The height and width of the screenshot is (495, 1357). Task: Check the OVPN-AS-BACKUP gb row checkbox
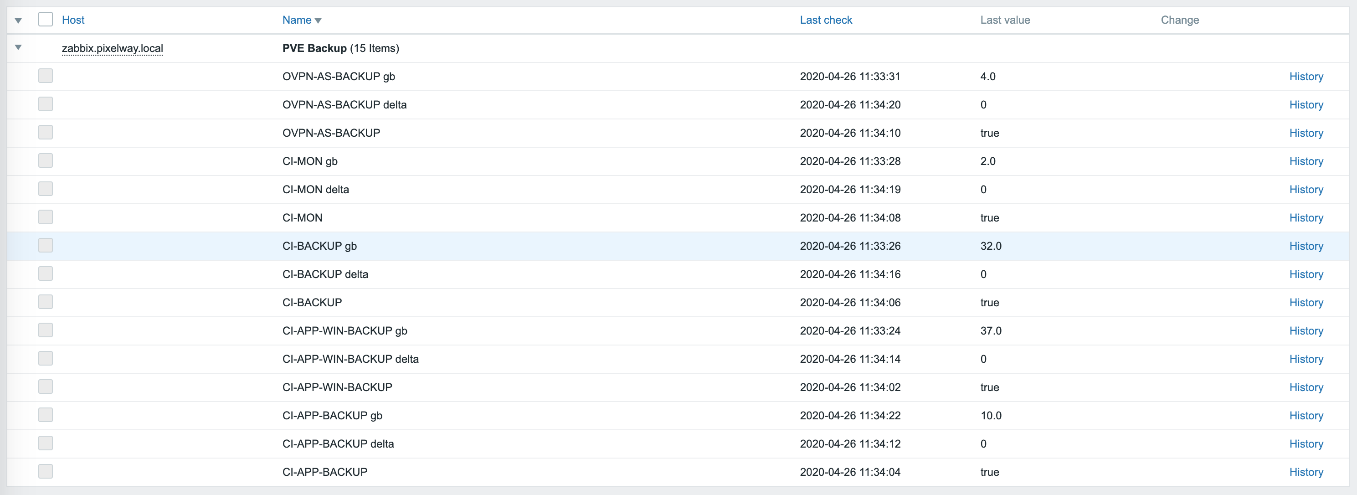pyautogui.click(x=46, y=76)
